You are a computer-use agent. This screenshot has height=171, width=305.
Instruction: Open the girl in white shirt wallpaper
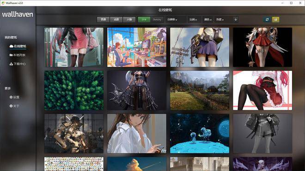tap(137, 134)
